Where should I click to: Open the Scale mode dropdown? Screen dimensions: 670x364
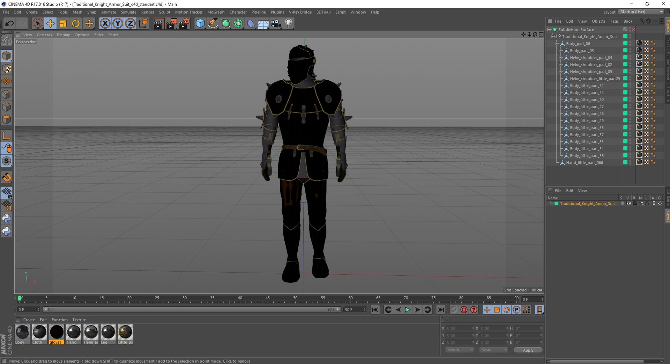tap(493, 350)
